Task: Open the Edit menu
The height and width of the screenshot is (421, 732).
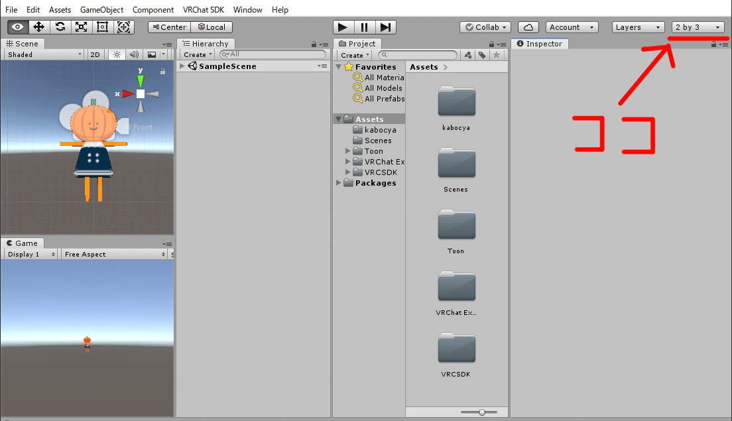Action: 33,10
